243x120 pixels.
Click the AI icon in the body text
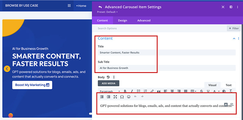click(x=226, y=104)
